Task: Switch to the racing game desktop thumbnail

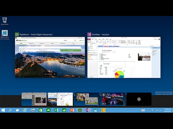Action: click(113, 99)
